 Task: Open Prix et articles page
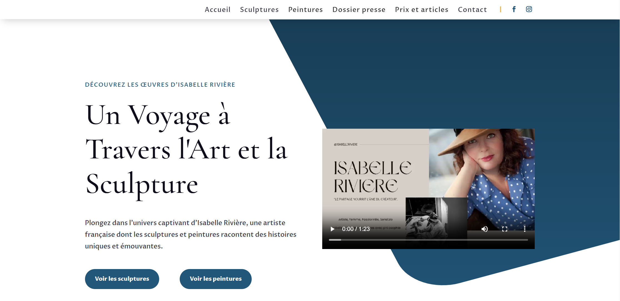pyautogui.click(x=422, y=9)
